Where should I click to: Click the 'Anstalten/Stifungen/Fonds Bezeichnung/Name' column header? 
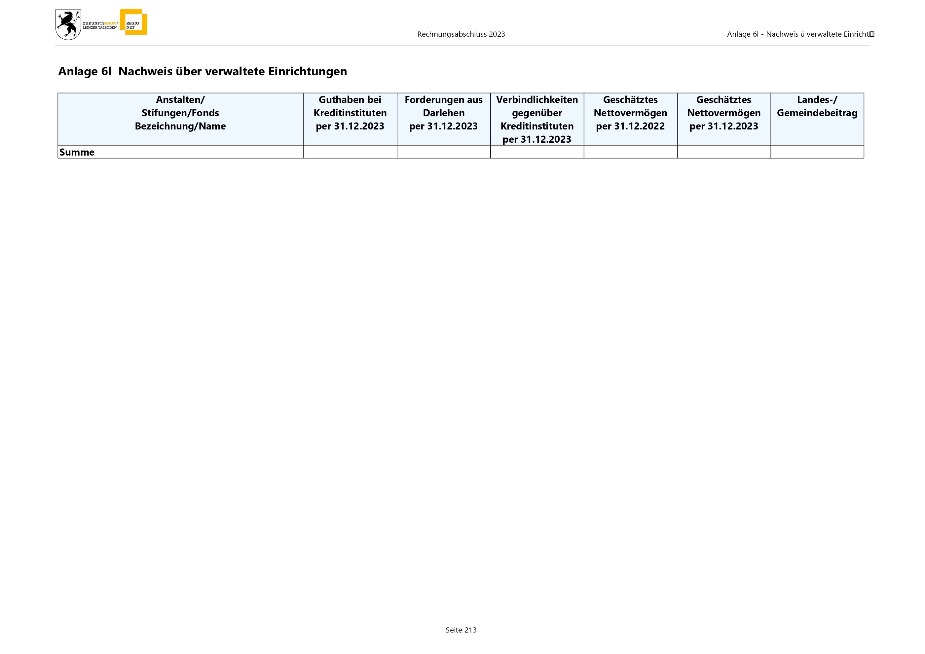pyautogui.click(x=180, y=113)
